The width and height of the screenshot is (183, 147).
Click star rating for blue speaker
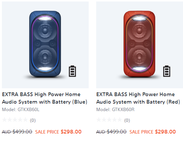tap(15, 120)
